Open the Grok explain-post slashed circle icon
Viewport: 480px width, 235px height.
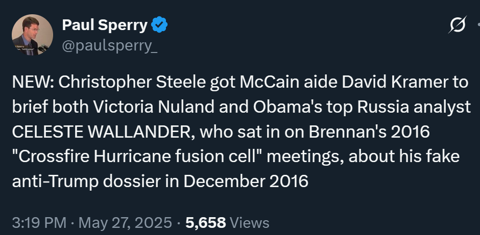click(458, 24)
